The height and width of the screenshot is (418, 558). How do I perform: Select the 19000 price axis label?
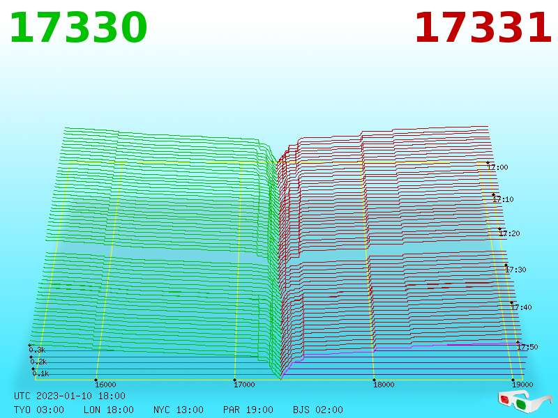[x=522, y=385]
